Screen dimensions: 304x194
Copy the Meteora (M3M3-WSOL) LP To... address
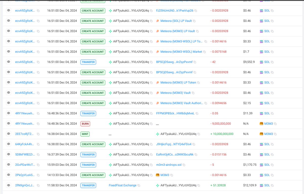206,41
